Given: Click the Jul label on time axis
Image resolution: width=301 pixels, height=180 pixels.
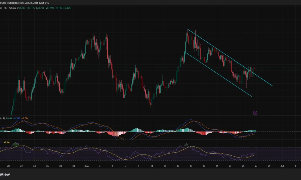Looking at the screenshot, I should [282, 166].
